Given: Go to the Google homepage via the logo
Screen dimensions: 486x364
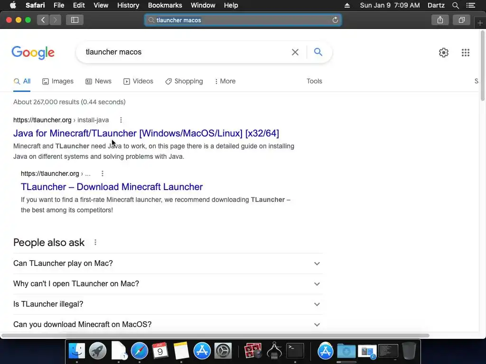Looking at the screenshot, I should [33, 53].
